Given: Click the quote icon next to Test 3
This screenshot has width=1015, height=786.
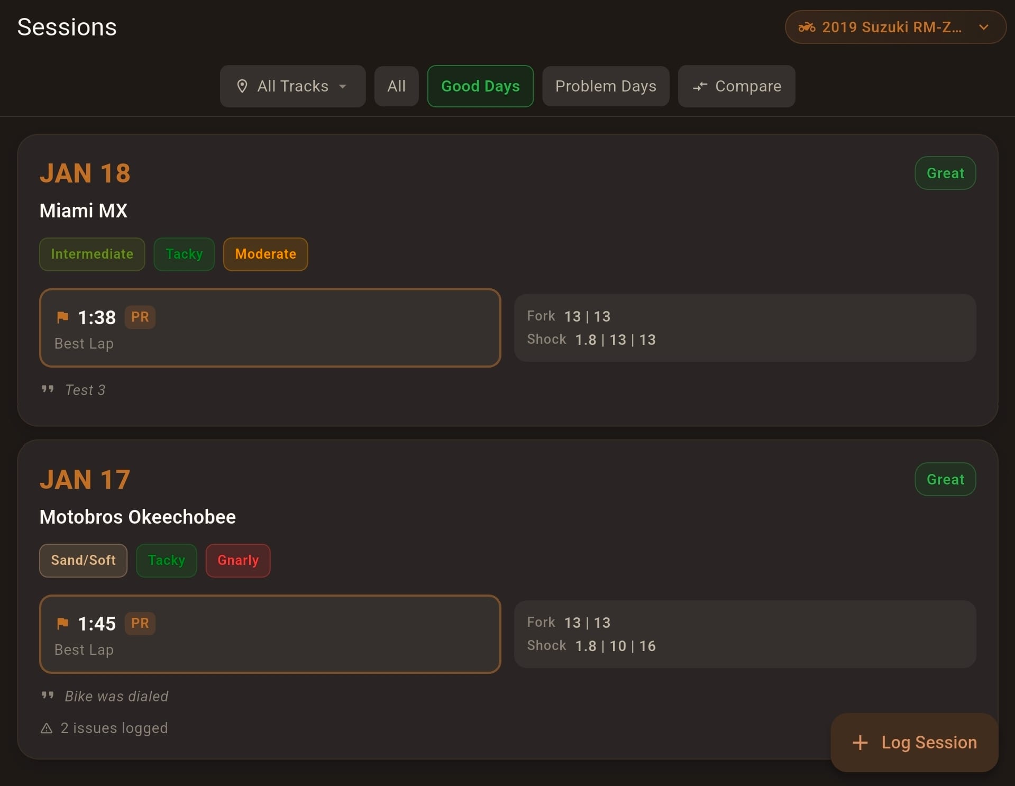Looking at the screenshot, I should coord(48,389).
